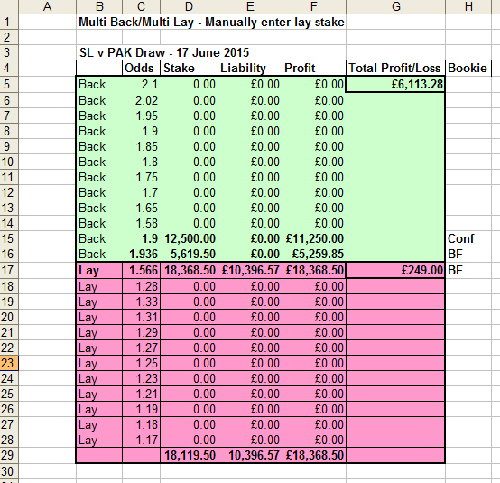Click the lay odds 1.17 cell

click(142, 440)
